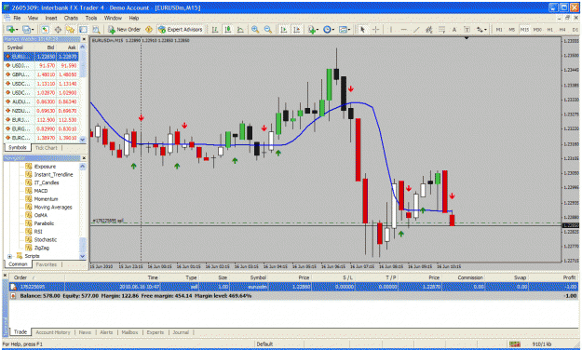Click the Default profile status bar entry
This screenshot has height=350, width=582.
pos(264,344)
